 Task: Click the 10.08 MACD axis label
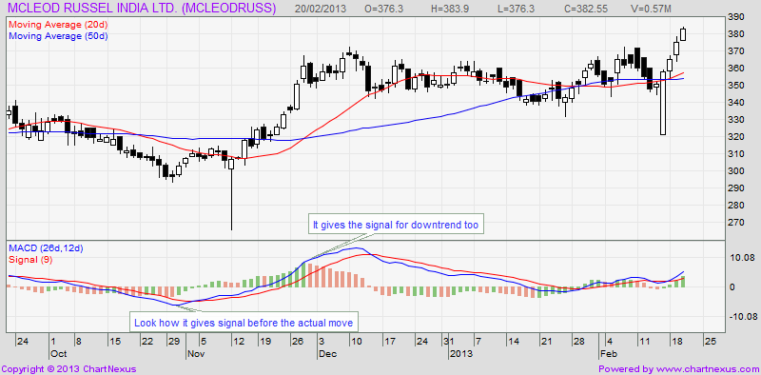(742, 257)
